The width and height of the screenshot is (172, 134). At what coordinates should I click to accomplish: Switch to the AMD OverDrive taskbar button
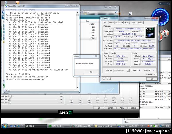coord(59,126)
